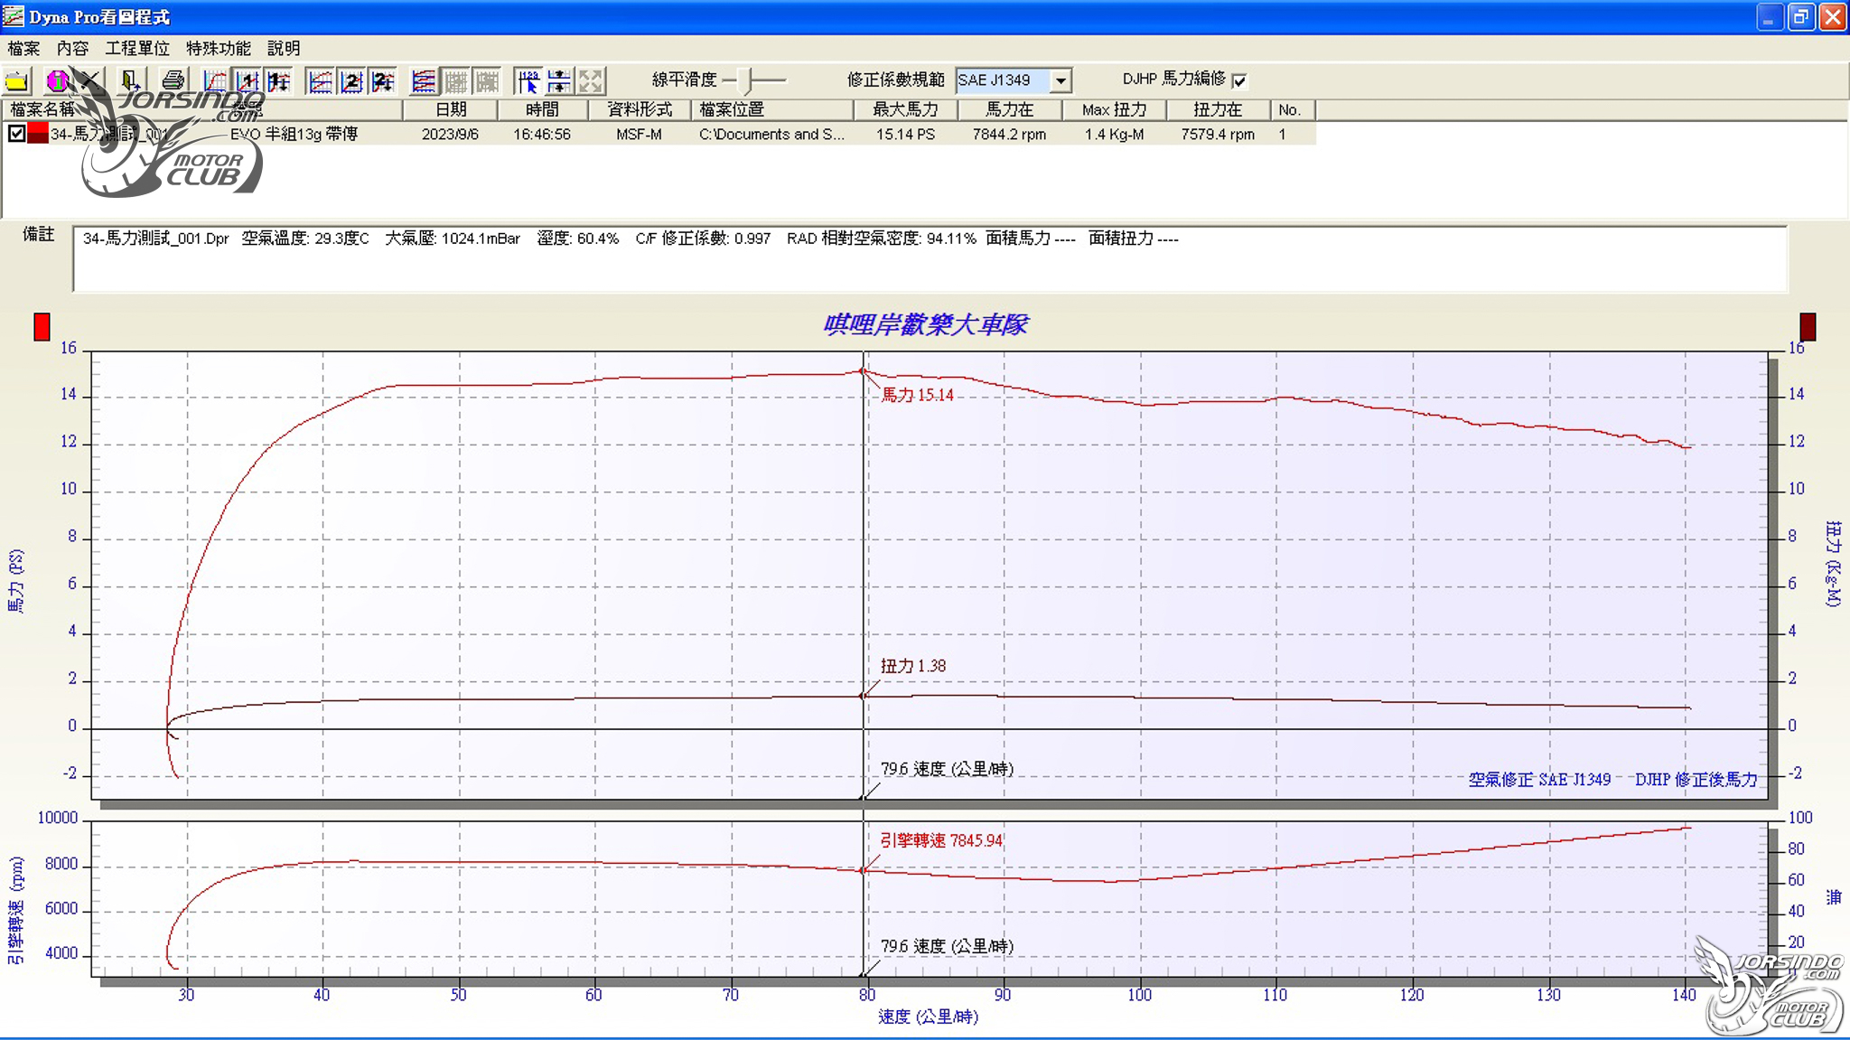
Task: Click the 檔案位置 column header
Action: click(772, 110)
